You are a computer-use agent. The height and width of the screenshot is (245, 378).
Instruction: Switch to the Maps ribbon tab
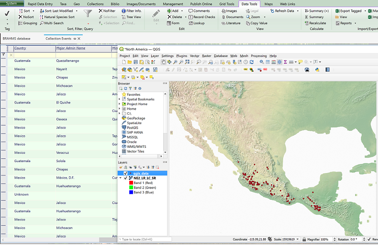click(x=268, y=4)
